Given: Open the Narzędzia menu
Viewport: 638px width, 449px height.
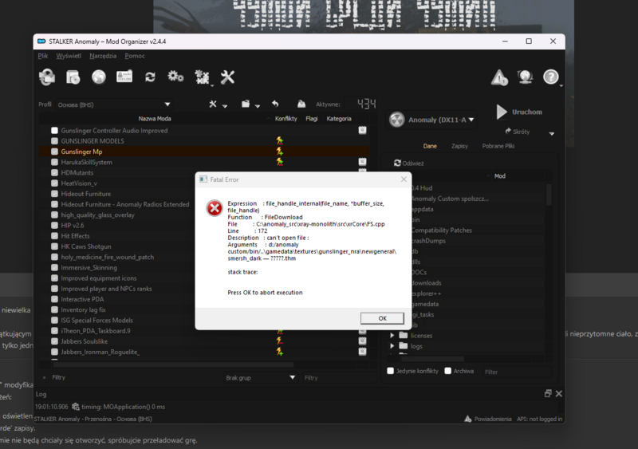Looking at the screenshot, I should [103, 56].
